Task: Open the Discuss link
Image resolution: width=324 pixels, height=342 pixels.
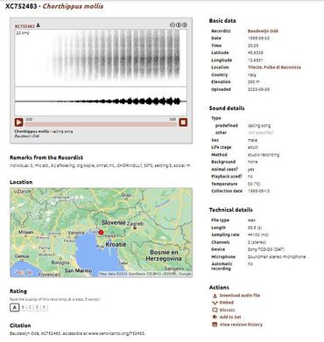Action: coord(227,310)
